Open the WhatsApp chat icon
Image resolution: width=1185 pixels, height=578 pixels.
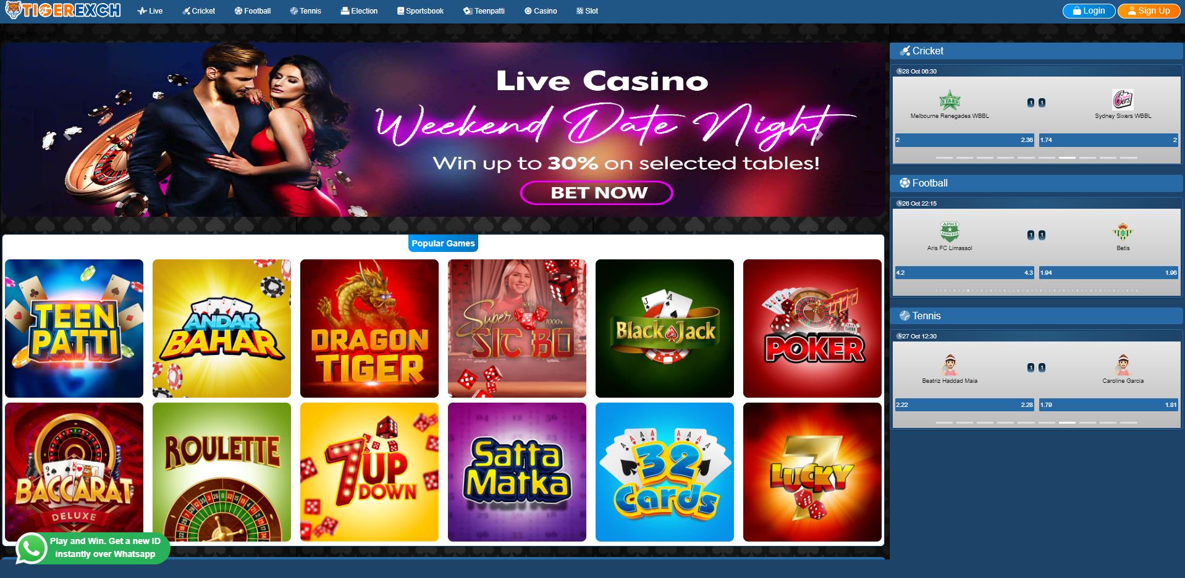(x=31, y=548)
